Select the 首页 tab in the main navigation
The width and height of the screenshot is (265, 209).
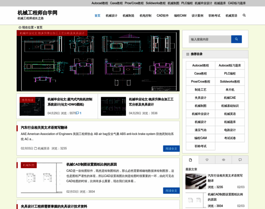click(97, 16)
